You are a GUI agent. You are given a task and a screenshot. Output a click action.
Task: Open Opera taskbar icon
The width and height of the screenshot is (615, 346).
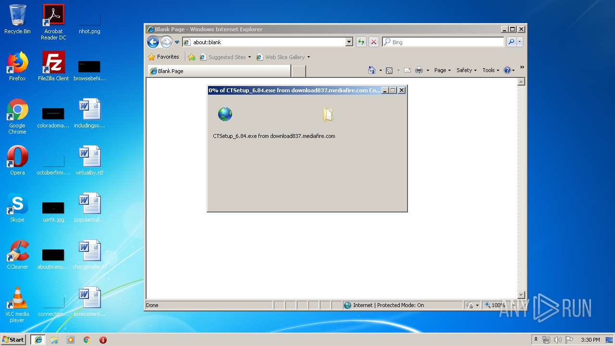[x=103, y=340]
